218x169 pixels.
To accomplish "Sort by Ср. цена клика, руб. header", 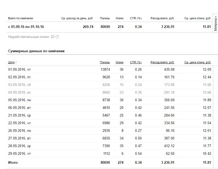I will 198,62.
